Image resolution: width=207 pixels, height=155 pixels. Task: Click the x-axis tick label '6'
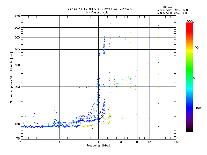[121, 142]
